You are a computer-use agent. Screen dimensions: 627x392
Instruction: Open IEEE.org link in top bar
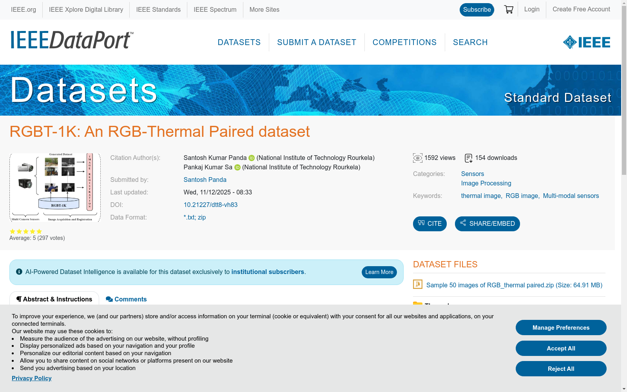point(24,10)
